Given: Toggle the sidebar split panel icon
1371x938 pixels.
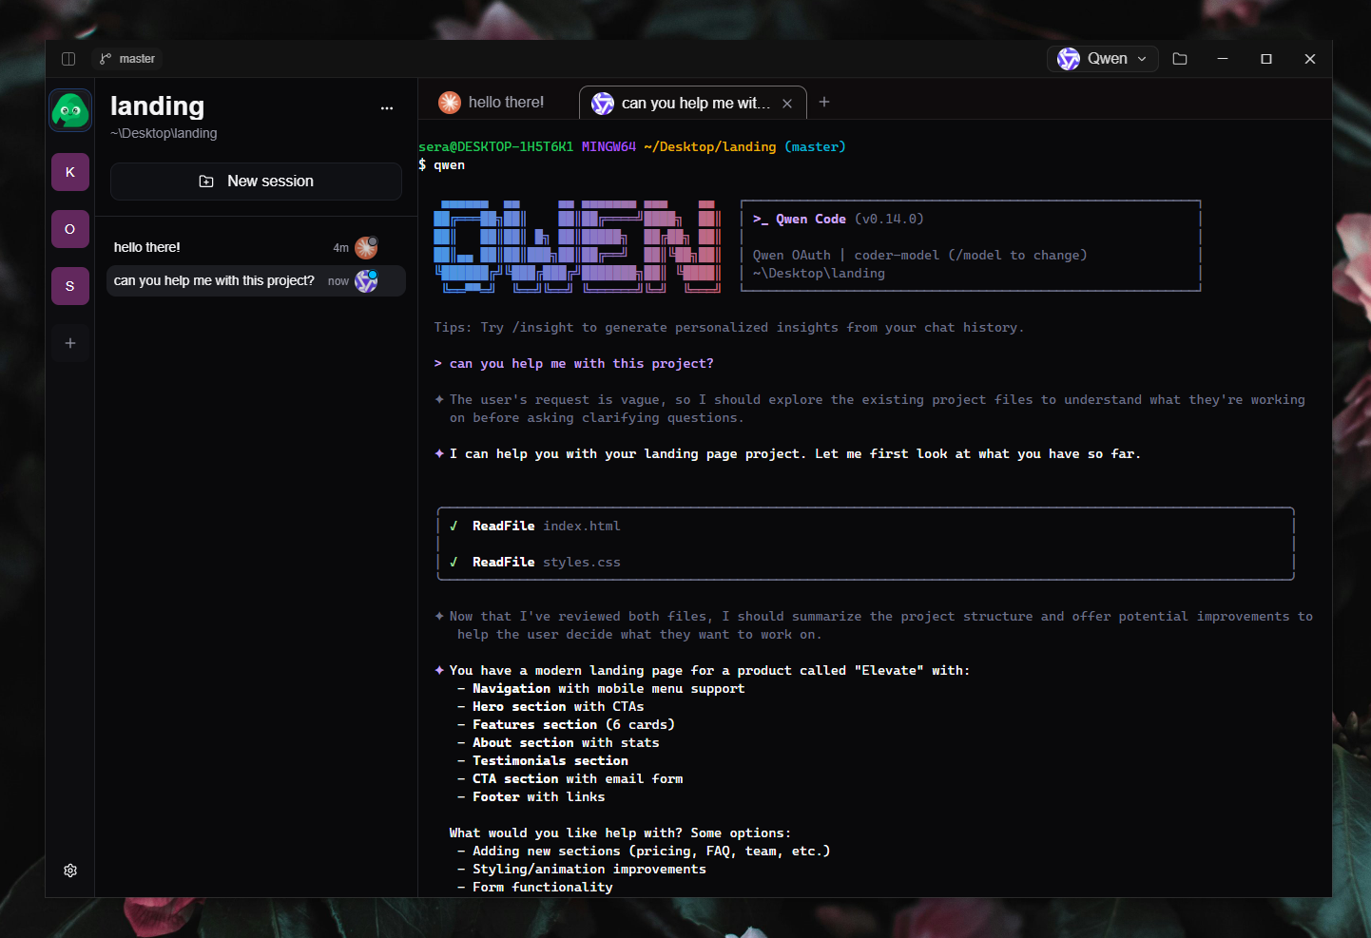Looking at the screenshot, I should point(68,58).
